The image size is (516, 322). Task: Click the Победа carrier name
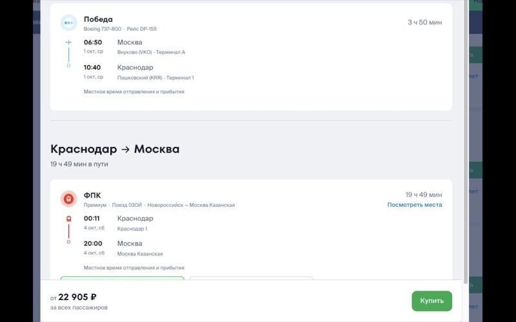click(x=98, y=19)
